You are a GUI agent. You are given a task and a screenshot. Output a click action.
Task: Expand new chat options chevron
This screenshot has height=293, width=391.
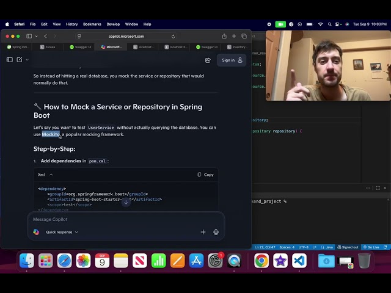click(27, 60)
